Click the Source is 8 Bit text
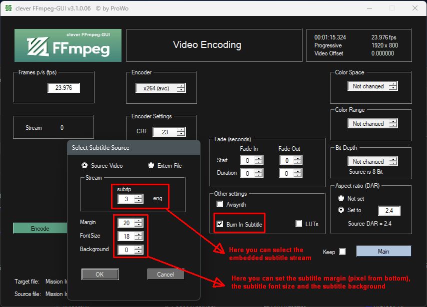The width and height of the screenshot is (427, 307). (365, 172)
